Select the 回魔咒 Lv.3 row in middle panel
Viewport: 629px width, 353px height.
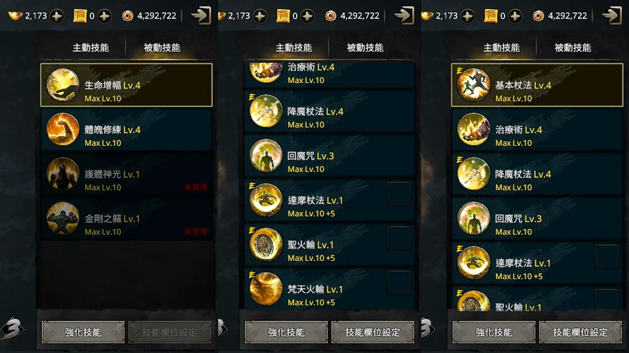pos(329,156)
